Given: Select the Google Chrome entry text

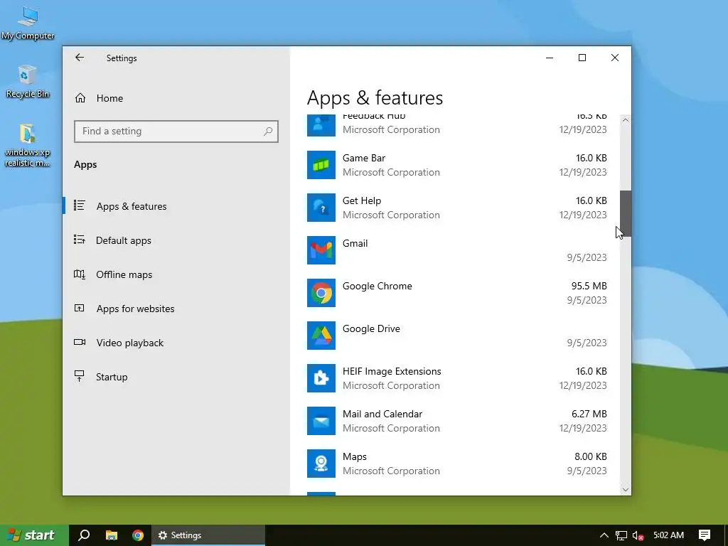Looking at the screenshot, I should point(377,286).
